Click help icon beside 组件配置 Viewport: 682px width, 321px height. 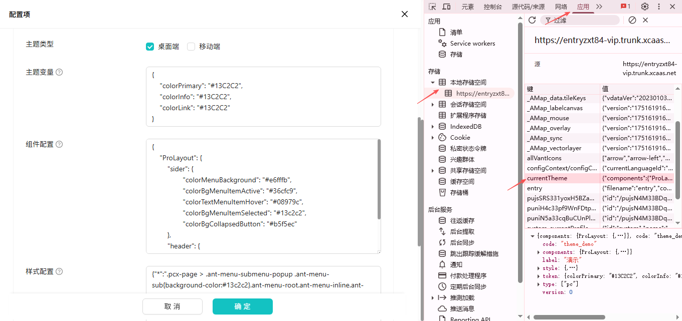click(59, 144)
